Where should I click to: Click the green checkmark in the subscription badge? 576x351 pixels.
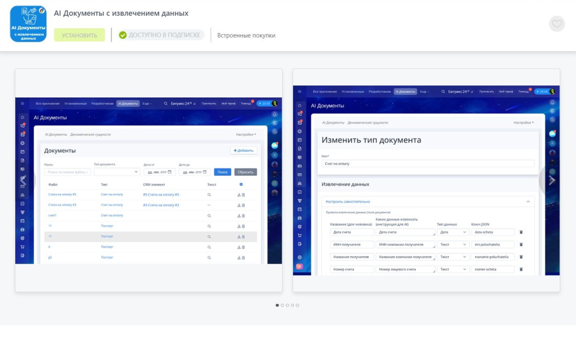[x=123, y=35]
